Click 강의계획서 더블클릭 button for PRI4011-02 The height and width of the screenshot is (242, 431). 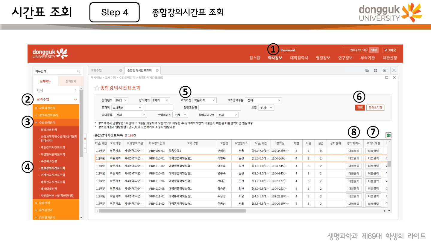[x=354, y=204]
